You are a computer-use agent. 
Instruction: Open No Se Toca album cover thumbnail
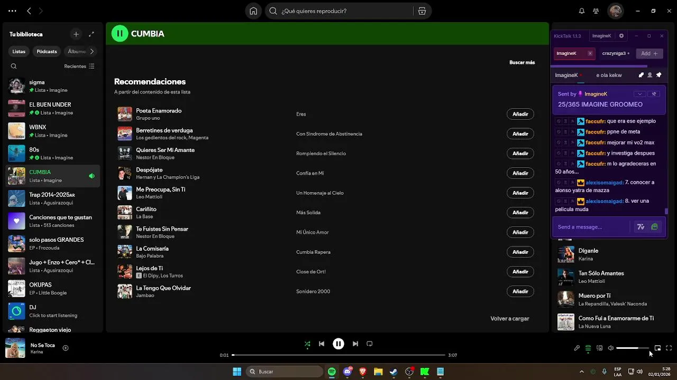click(15, 348)
